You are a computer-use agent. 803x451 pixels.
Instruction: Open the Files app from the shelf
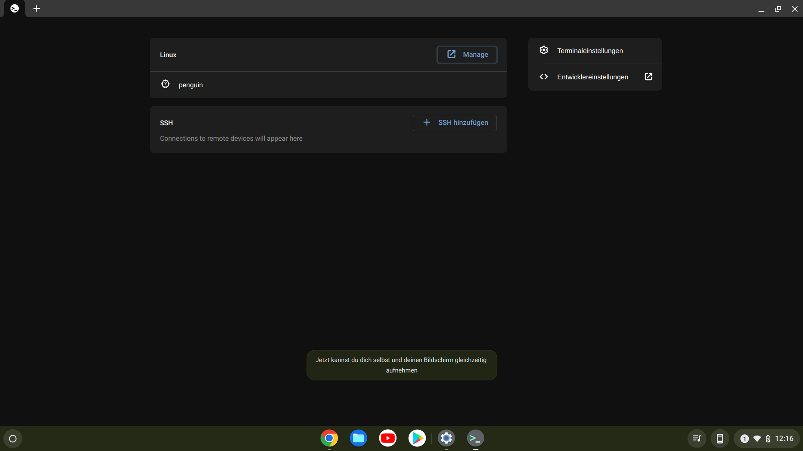tap(358, 438)
